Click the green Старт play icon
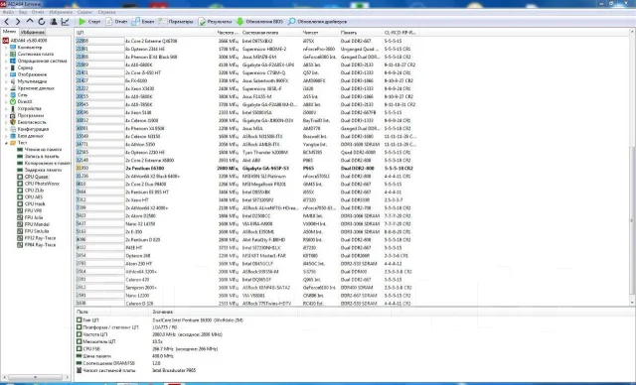The image size is (636, 385). tap(82, 22)
